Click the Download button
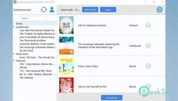Image resolution: width=178 pixels, height=101 pixels. pos(111,98)
